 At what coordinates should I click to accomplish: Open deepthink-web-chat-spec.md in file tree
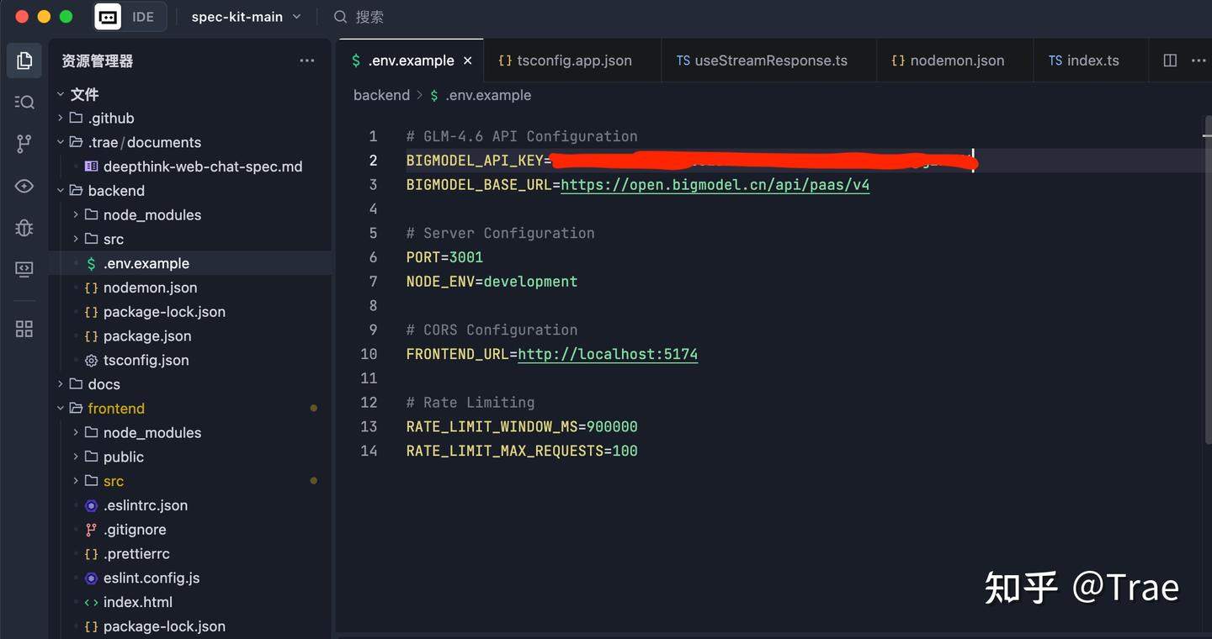[202, 166]
